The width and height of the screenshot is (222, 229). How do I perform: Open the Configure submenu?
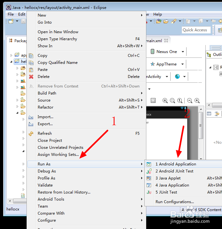point(87,220)
